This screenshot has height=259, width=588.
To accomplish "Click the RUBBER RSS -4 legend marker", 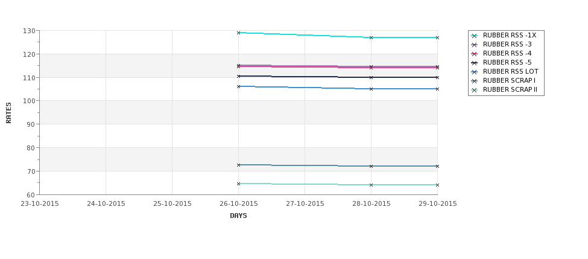I will tap(475, 54).
